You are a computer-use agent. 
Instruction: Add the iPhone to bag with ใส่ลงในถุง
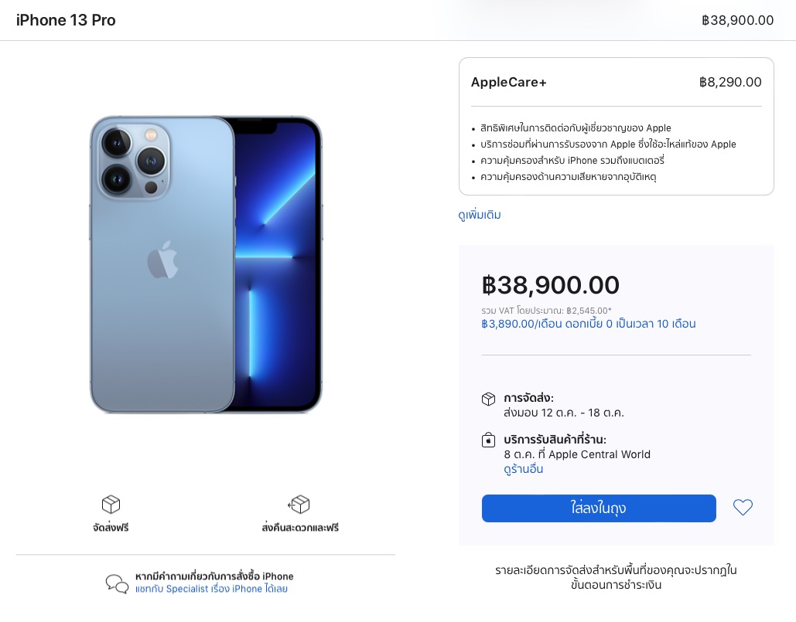pos(599,508)
